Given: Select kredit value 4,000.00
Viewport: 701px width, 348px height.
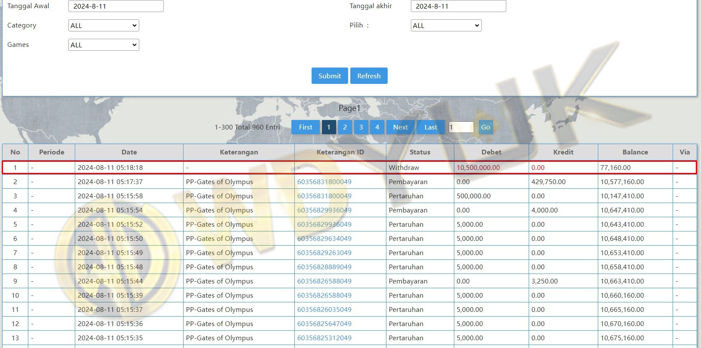Looking at the screenshot, I should click(x=545, y=210).
